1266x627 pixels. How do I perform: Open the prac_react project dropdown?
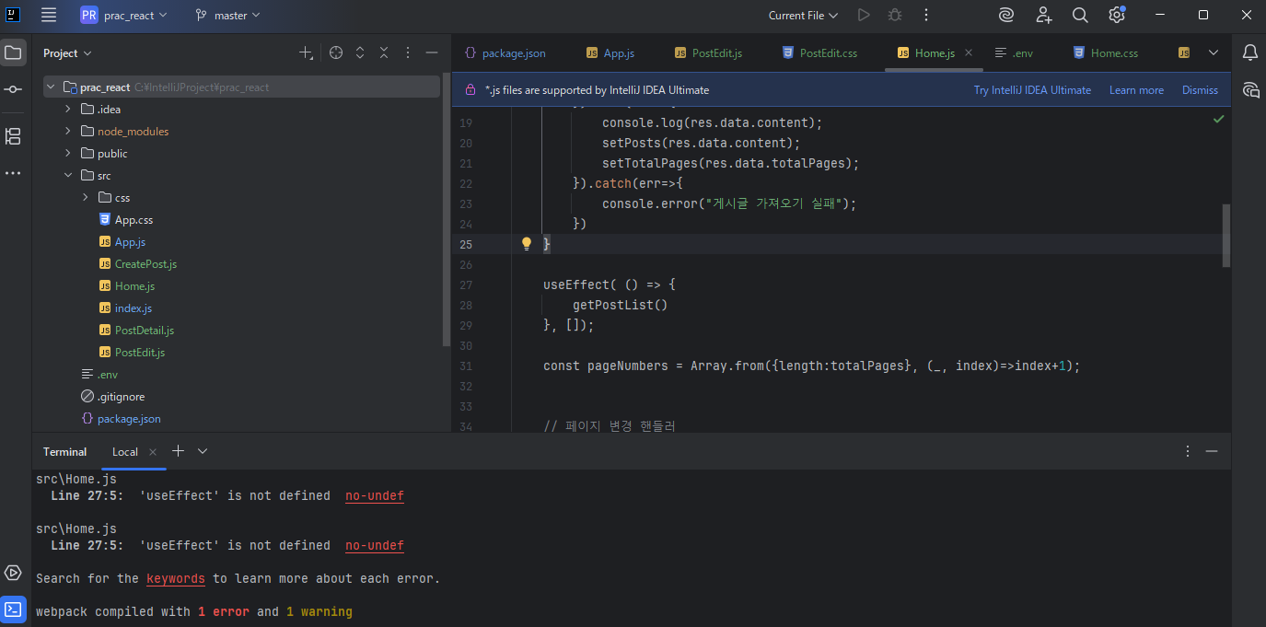124,15
